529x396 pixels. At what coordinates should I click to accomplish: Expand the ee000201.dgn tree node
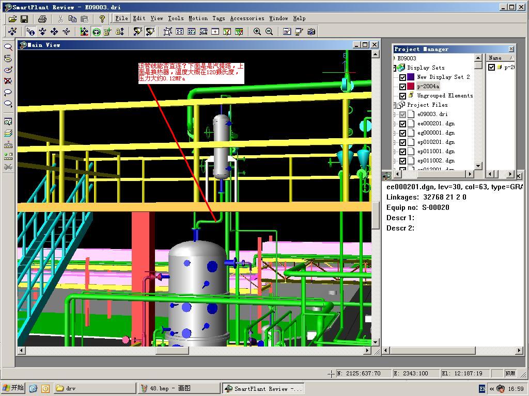[x=394, y=124]
